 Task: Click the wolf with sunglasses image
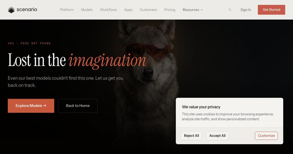point(148,82)
